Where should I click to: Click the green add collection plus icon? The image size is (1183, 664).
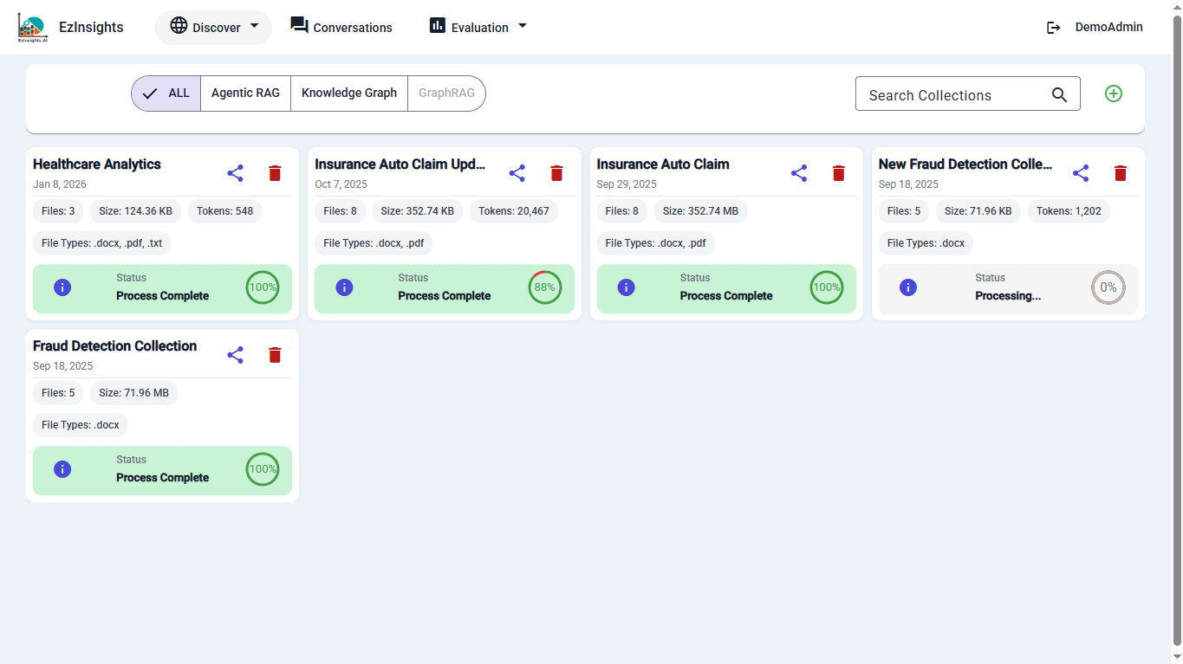[x=1114, y=93]
